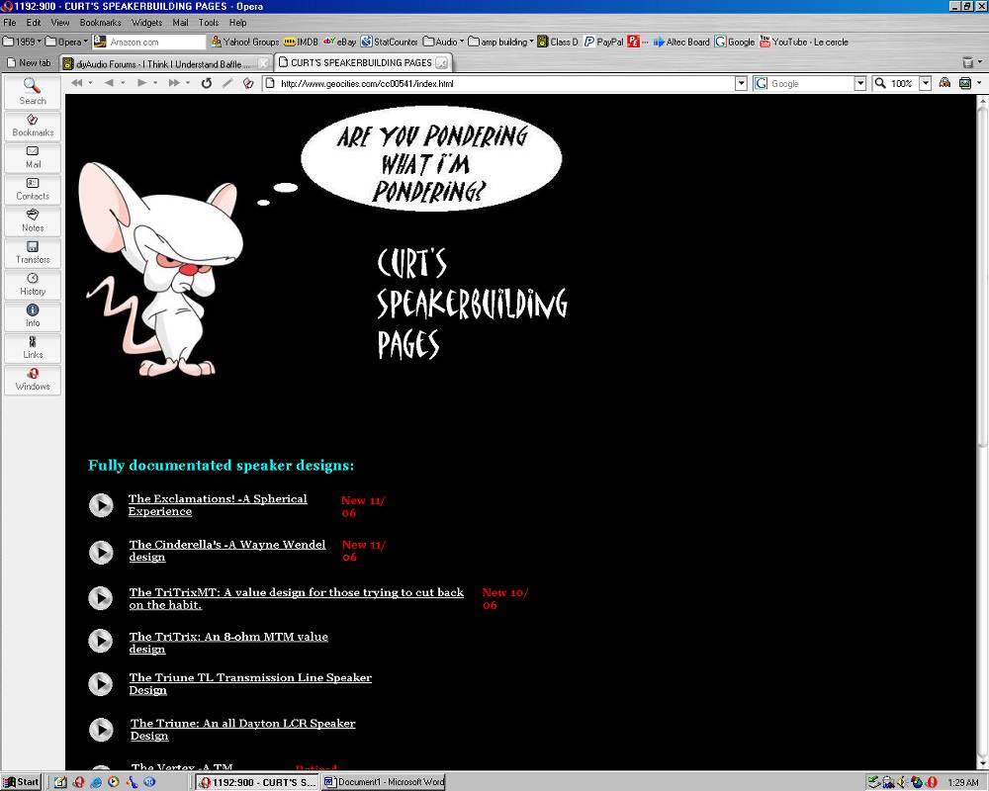
Task: Open the Edit menu
Action: (x=34, y=22)
